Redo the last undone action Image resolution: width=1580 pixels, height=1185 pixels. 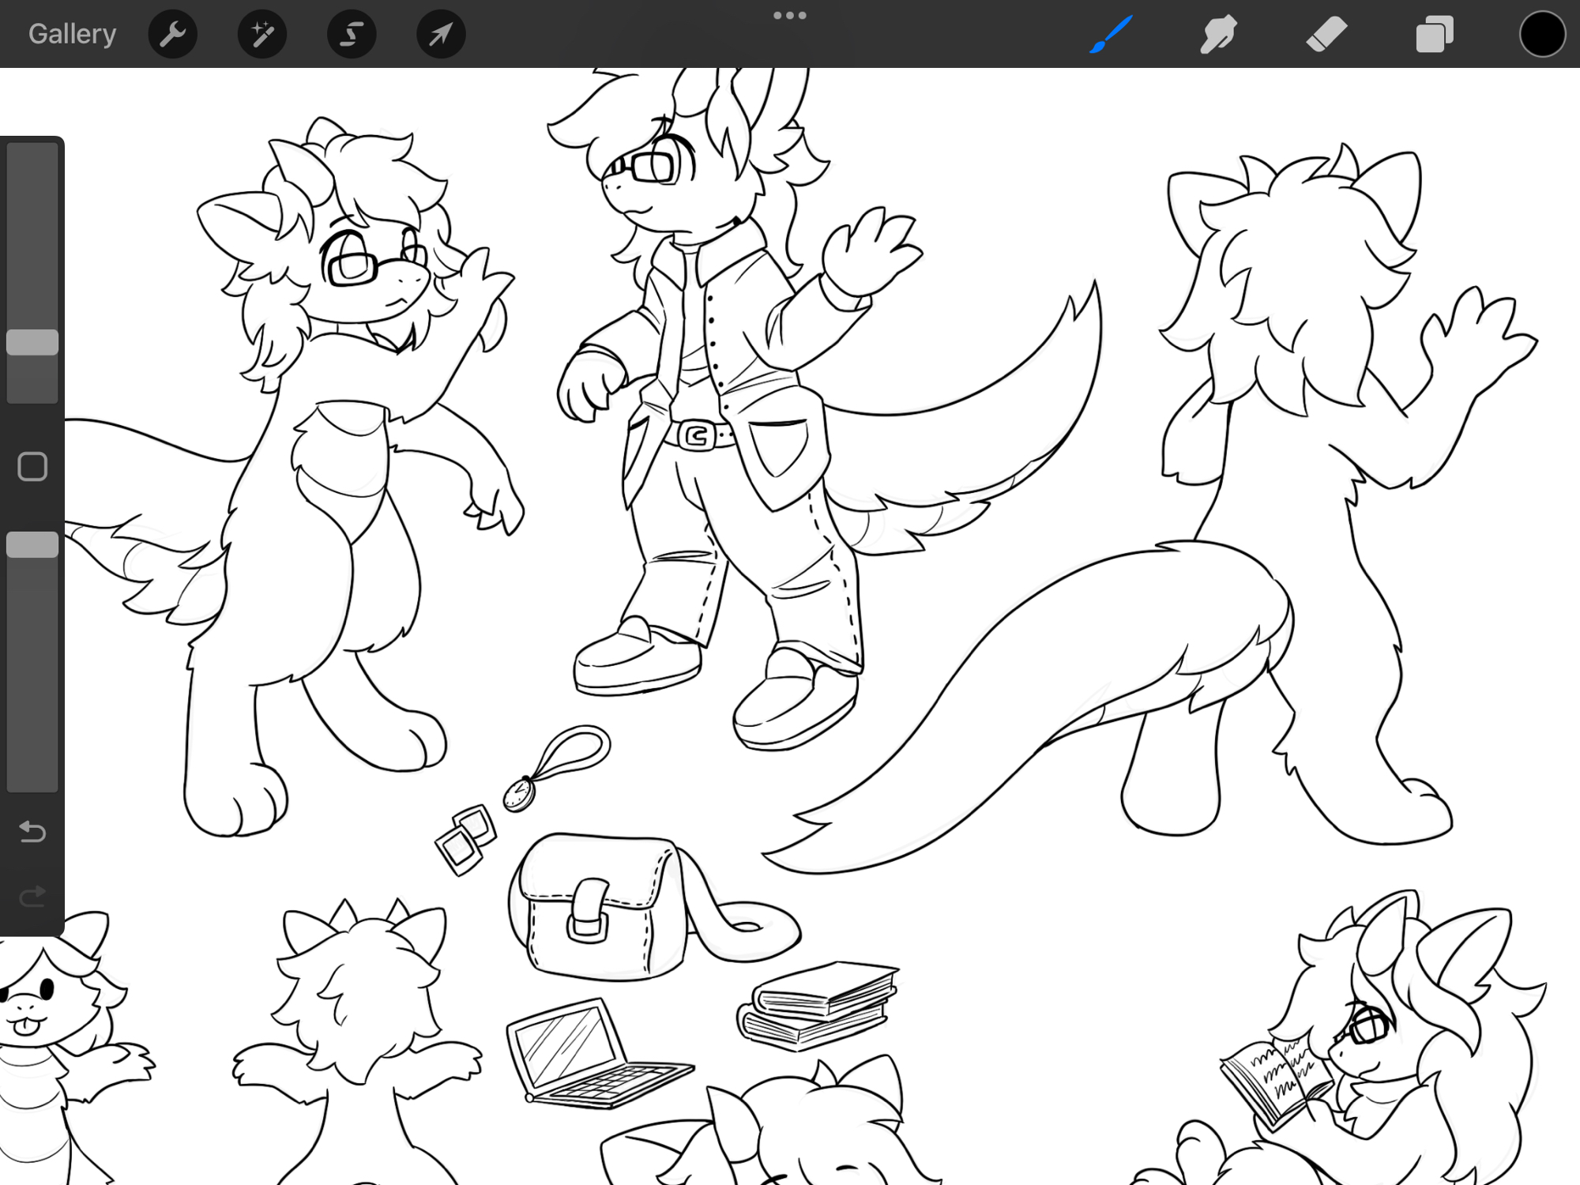pyautogui.click(x=32, y=896)
